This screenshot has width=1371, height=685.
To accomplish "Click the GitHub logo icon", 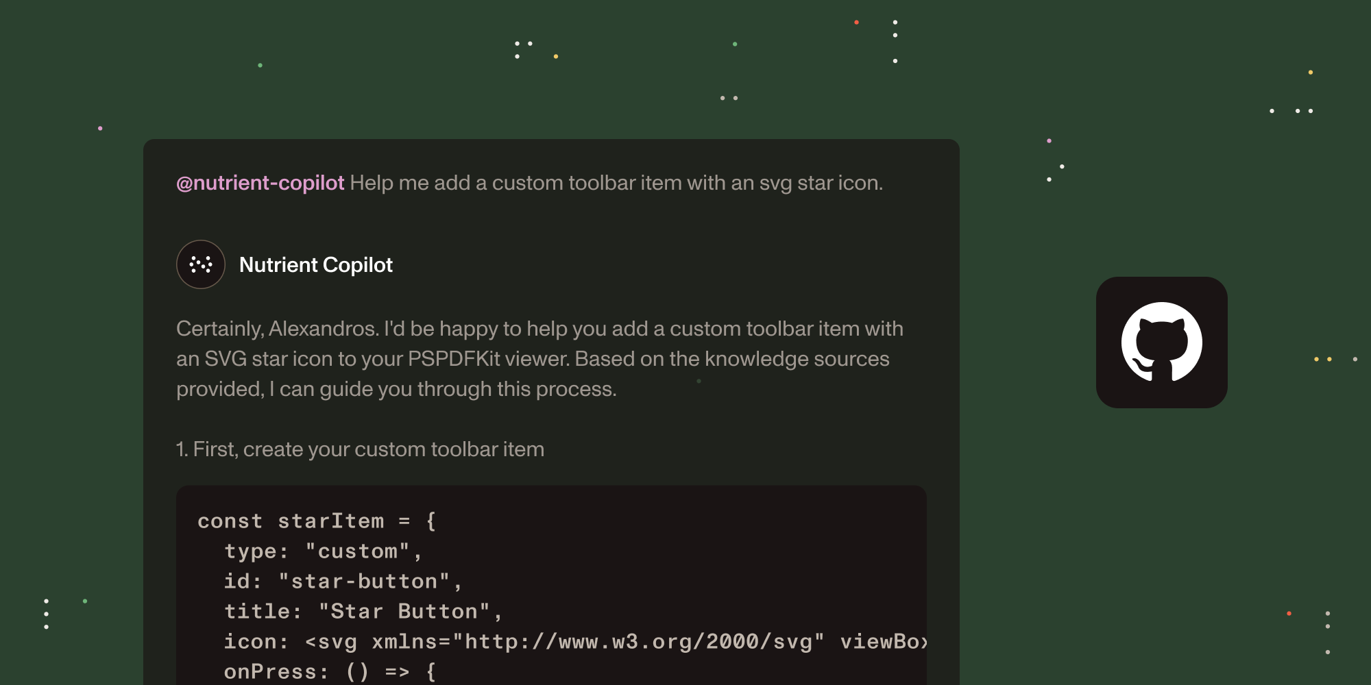I will [x=1161, y=342].
